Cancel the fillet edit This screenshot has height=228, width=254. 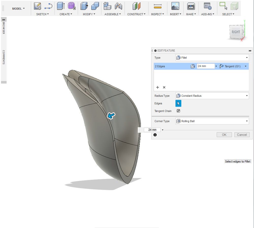(242, 135)
